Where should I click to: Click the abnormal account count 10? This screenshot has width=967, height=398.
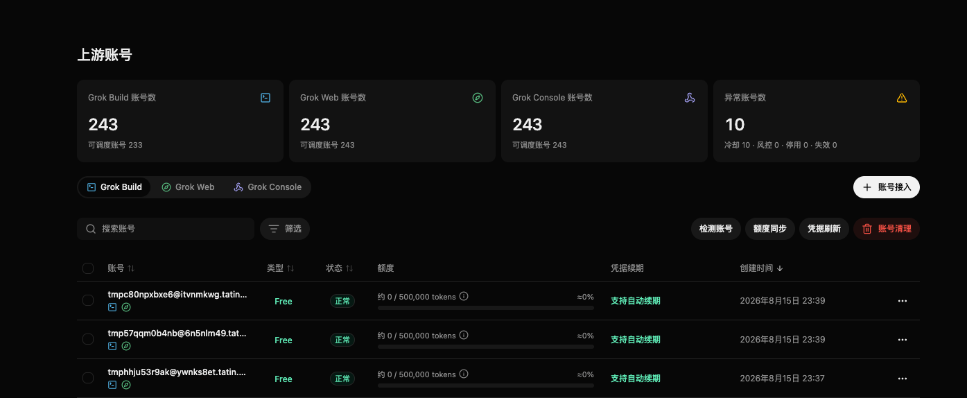[x=735, y=125]
